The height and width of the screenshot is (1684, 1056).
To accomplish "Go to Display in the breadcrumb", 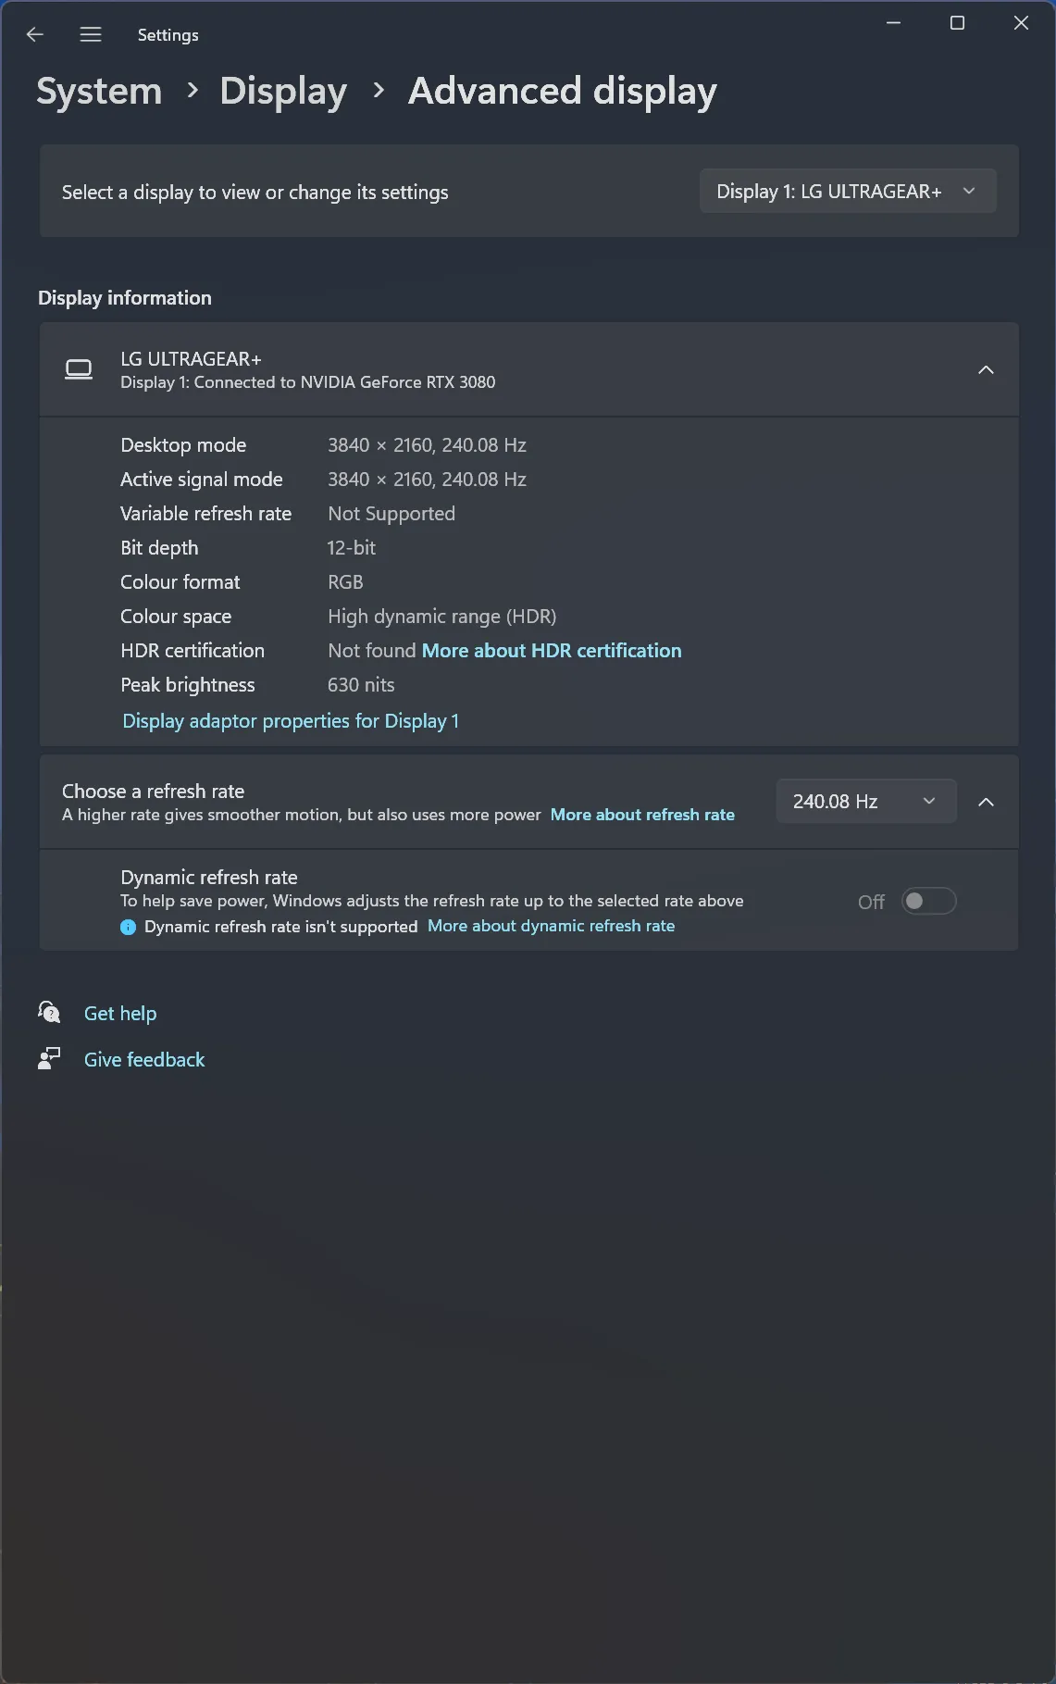I will click(x=283, y=91).
